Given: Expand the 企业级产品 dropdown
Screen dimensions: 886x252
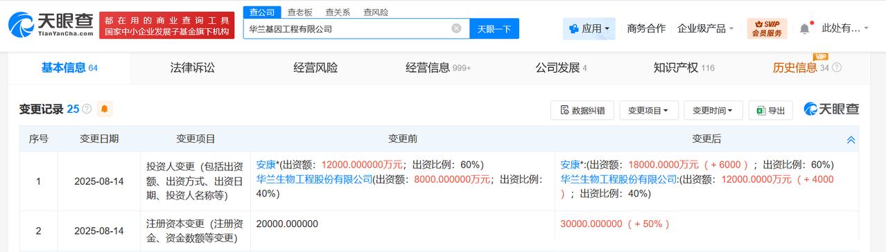Looking at the screenshot, I should 705,28.
